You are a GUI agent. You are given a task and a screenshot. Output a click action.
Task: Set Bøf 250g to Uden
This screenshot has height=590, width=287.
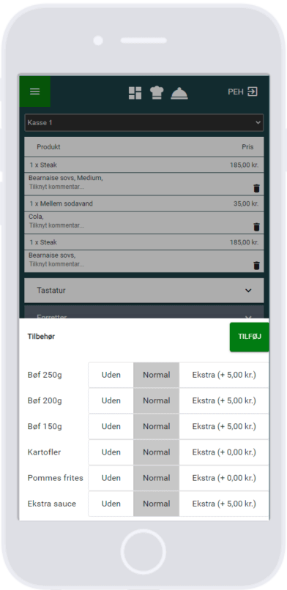[111, 375]
